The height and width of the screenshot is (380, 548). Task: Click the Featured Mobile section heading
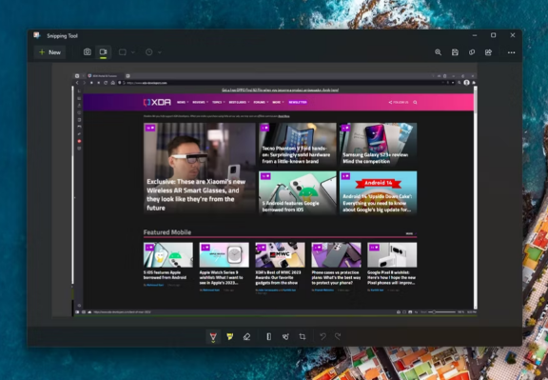click(x=167, y=232)
